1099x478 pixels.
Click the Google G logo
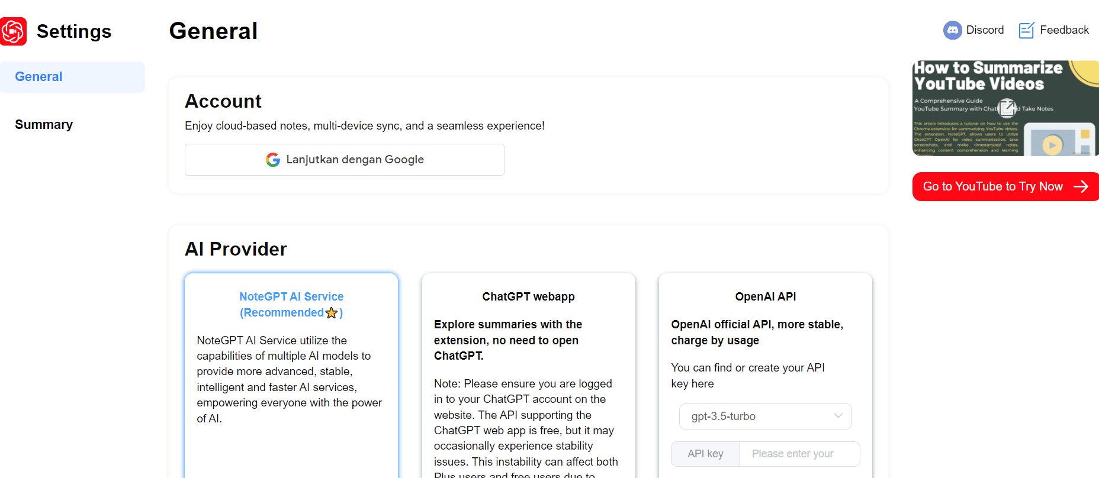pos(273,160)
